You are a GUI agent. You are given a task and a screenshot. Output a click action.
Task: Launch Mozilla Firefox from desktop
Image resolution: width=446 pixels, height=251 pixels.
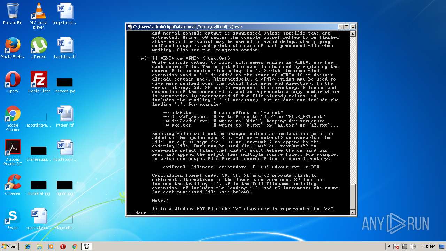pyautogui.click(x=13, y=48)
